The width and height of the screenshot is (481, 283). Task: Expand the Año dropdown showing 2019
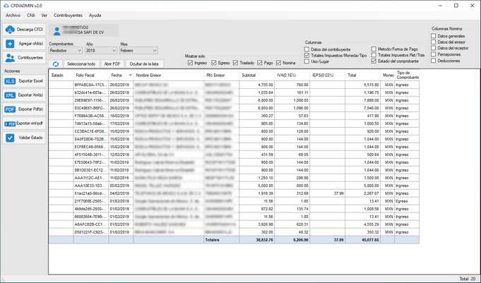pos(100,51)
